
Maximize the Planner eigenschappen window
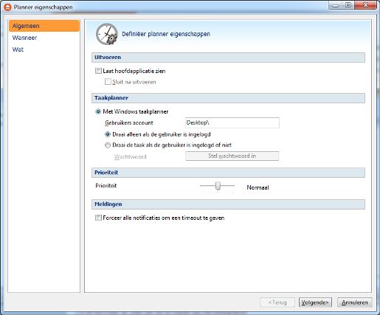(348, 5)
